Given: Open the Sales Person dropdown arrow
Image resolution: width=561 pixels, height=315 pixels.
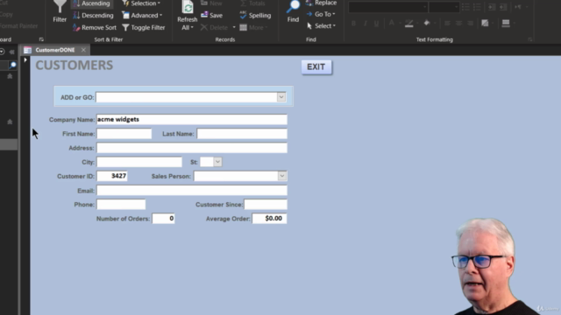Looking at the screenshot, I should click(x=282, y=176).
